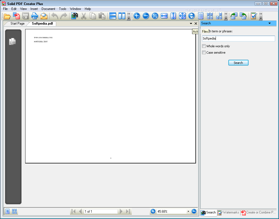Click the search term input field
This screenshot has width=279, height=219.
pos(238,38)
